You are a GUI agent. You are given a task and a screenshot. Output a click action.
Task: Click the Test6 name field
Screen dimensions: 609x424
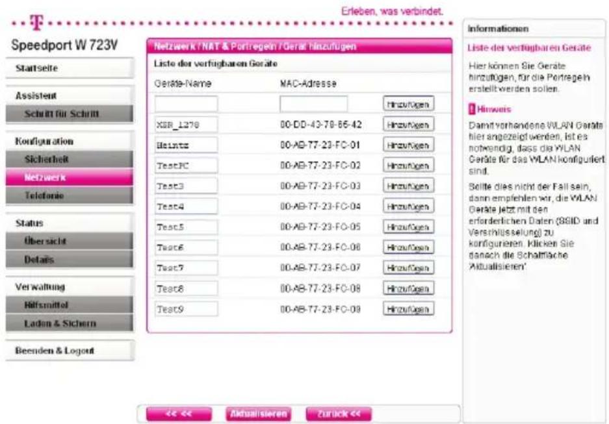(186, 247)
